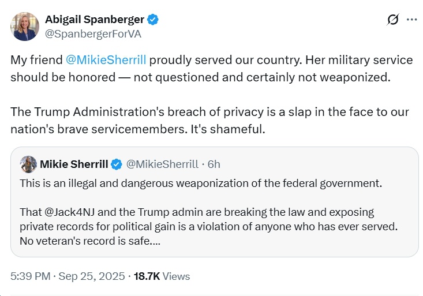This screenshot has height=296, width=423.
Task: Open the quoted tweet's first line about weaponization
Action: pyautogui.click(x=201, y=183)
